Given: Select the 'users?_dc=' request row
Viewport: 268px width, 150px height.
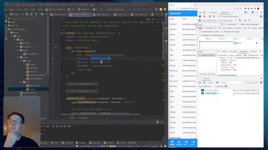Looking at the screenshot, I should click(x=207, y=55).
